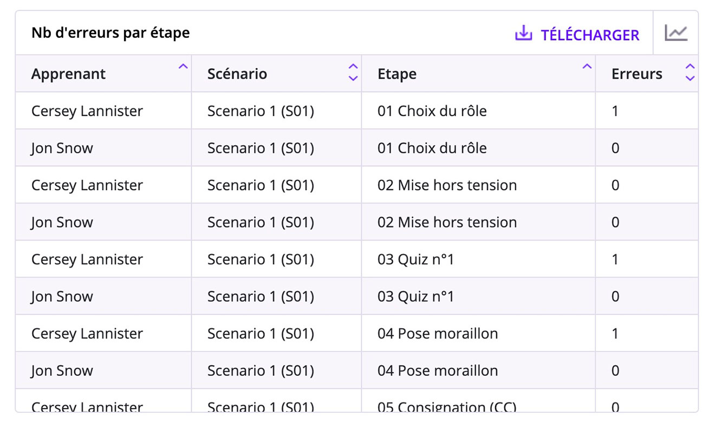
Task: Toggle the Scénario column sort arrows
Action: (353, 73)
